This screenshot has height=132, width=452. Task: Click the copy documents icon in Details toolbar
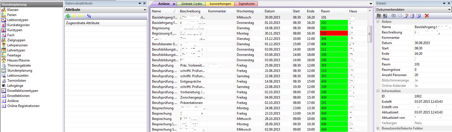418,16
